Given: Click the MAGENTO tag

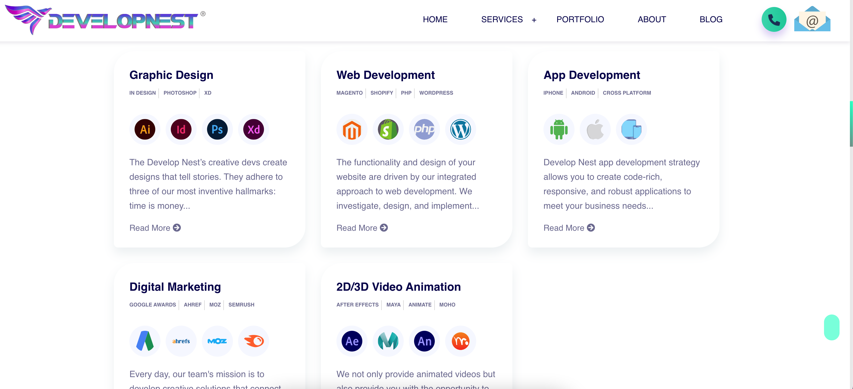Looking at the screenshot, I should tap(349, 93).
